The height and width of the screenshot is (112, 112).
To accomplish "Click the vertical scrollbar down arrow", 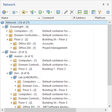I will (110, 106).
